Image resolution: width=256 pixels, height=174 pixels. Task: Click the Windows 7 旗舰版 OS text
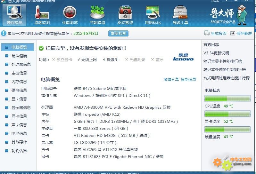(x=112, y=95)
